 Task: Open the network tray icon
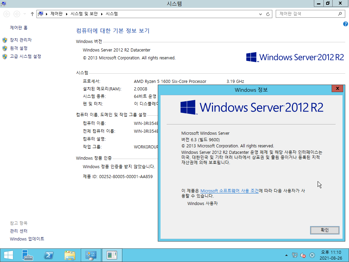(x=295, y=255)
